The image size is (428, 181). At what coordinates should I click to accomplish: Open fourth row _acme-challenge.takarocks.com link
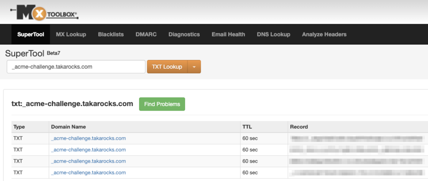[x=89, y=173]
